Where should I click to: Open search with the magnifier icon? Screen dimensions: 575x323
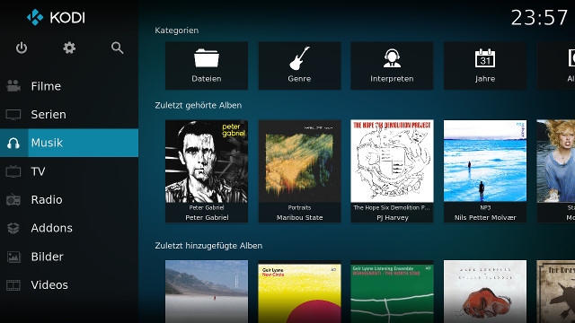[117, 48]
